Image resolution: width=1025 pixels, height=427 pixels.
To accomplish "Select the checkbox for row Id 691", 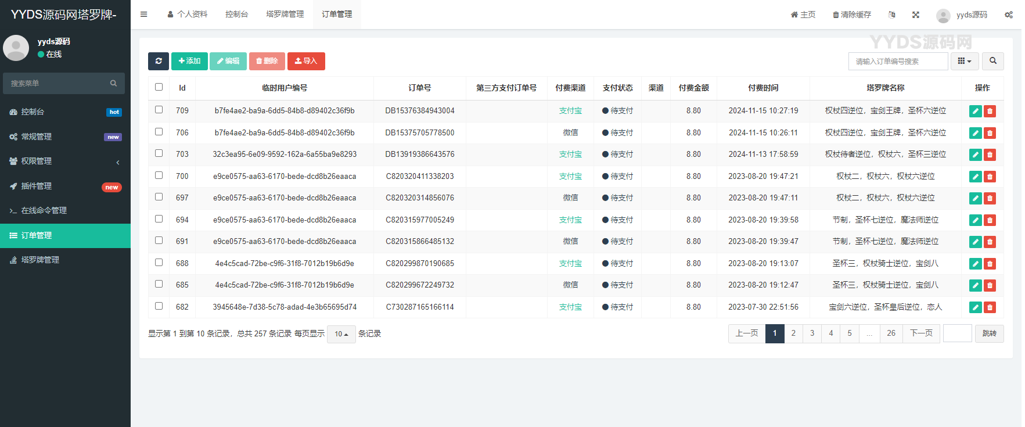I will click(159, 241).
